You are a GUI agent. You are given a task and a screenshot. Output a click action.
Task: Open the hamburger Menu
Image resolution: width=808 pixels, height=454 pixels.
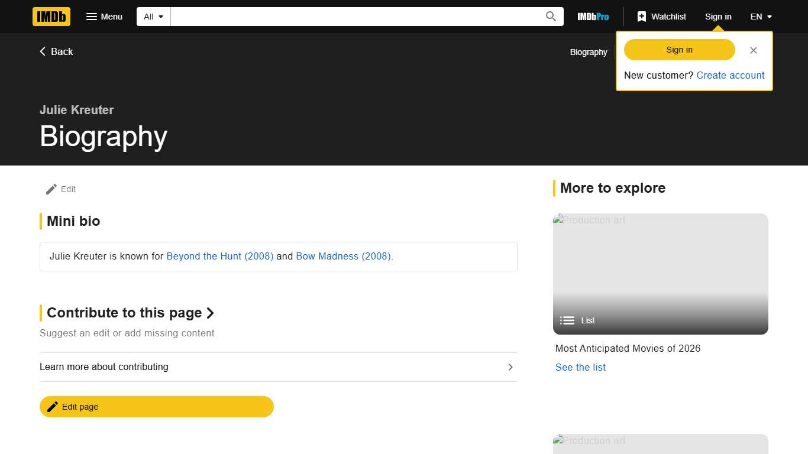pyautogui.click(x=104, y=17)
